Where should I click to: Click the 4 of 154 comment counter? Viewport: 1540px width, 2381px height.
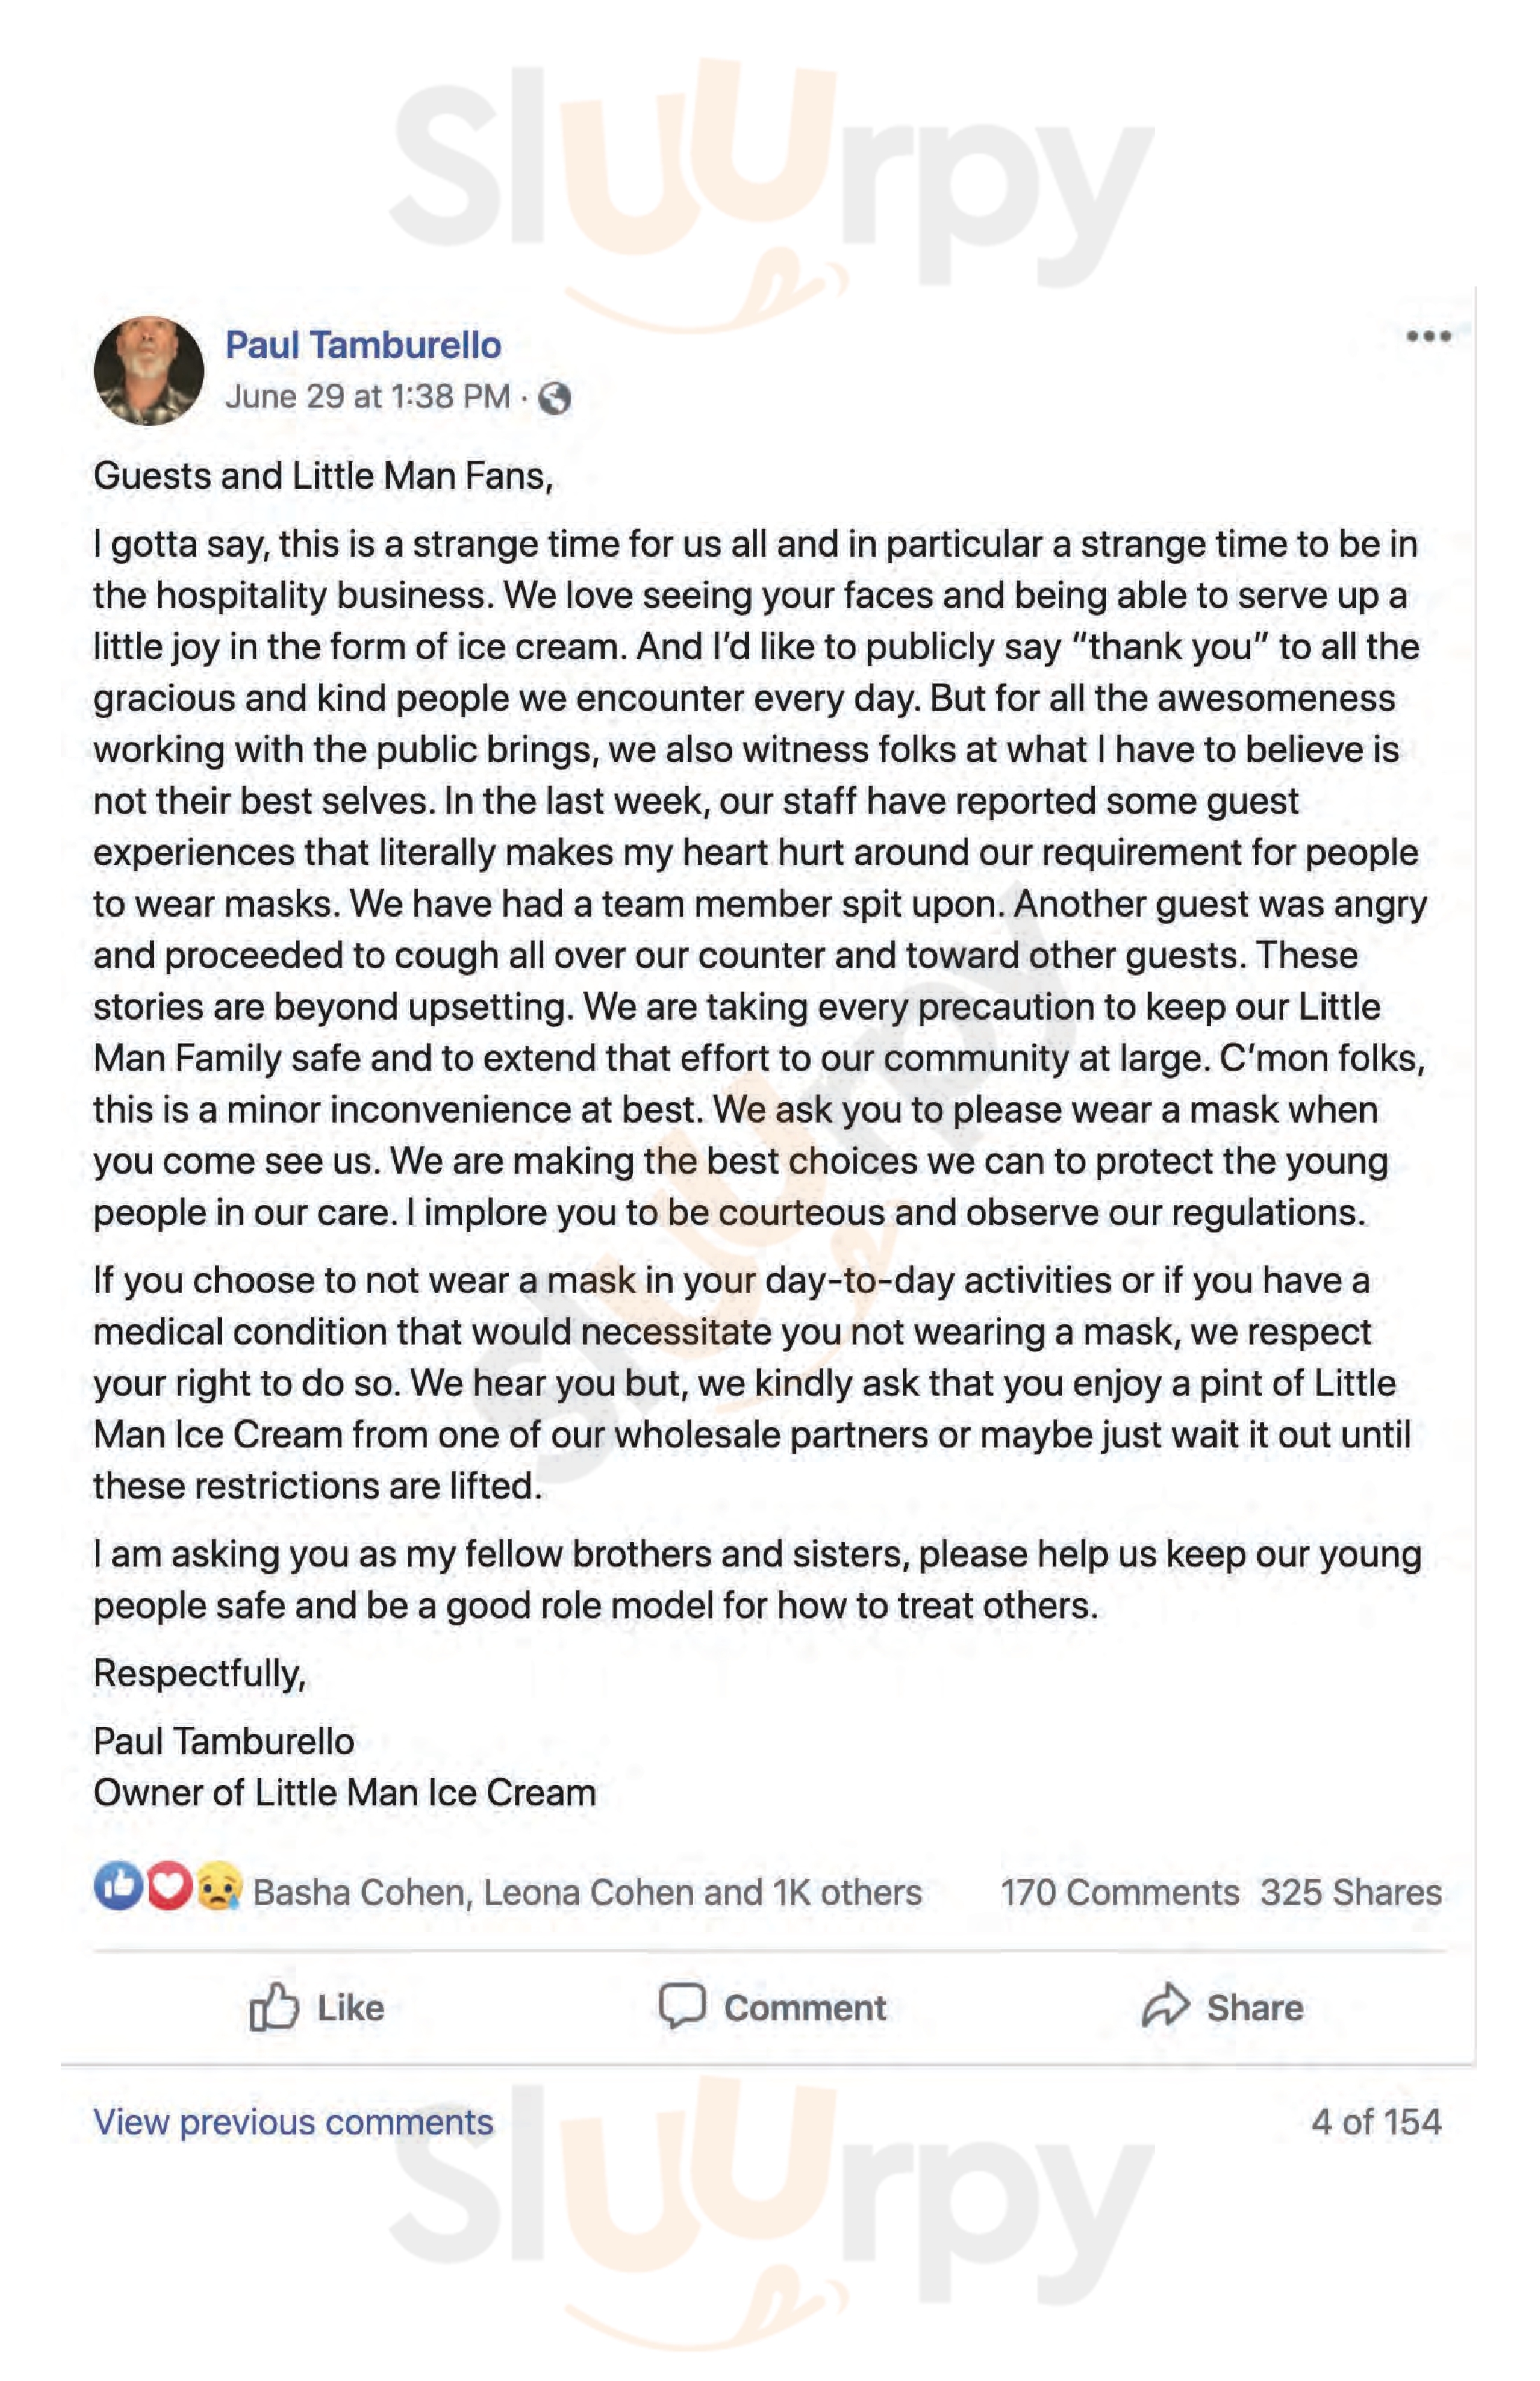point(1375,2122)
